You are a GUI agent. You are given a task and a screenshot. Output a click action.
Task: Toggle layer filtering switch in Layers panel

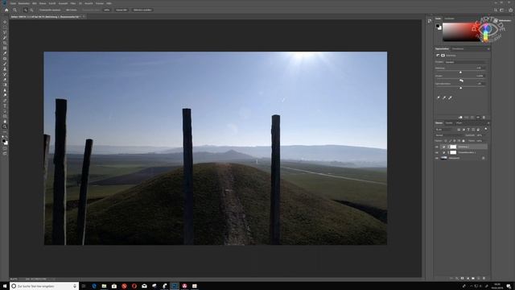[486, 129]
